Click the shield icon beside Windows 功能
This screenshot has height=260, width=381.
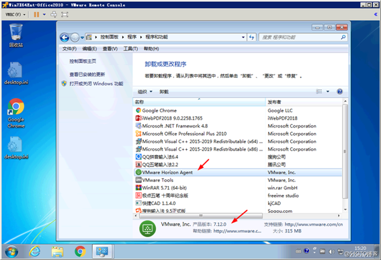(x=64, y=84)
